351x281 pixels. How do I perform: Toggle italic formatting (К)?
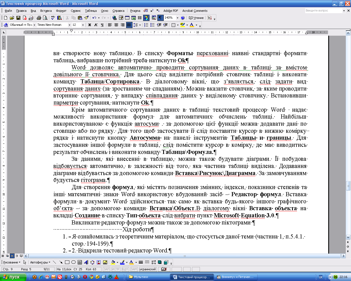[x=96, y=25]
